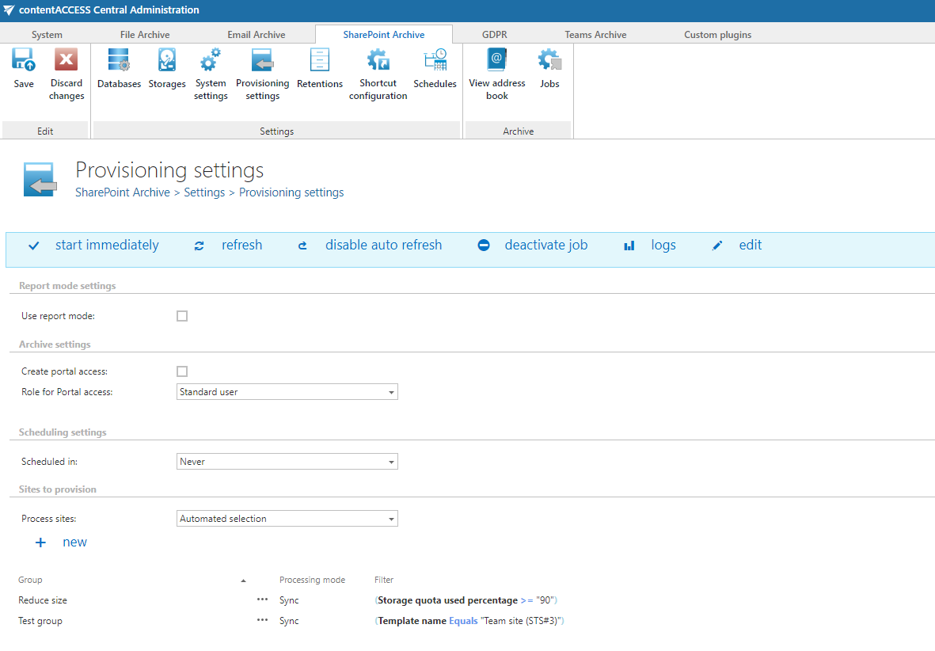Viewport: 935px width, 651px height.
Task: Open the GDPR tab
Action: coord(493,34)
